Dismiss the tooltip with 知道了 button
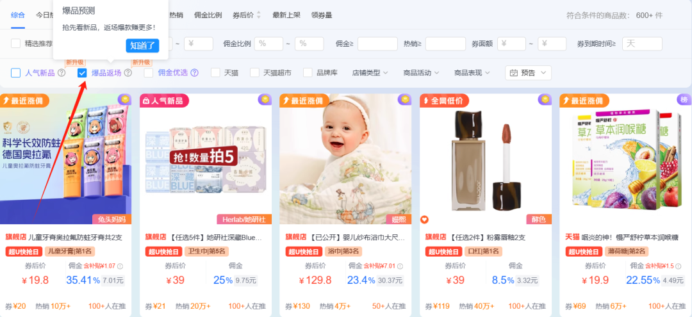 pos(142,45)
